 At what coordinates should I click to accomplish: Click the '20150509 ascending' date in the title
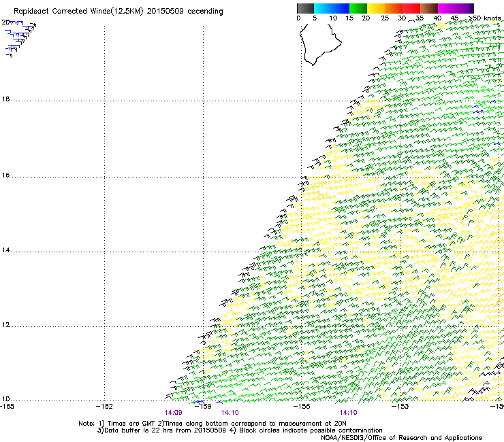pos(185,12)
